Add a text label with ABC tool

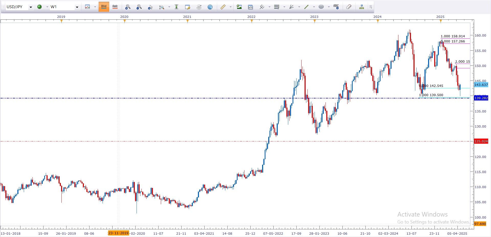pyautogui.click(x=336, y=7)
